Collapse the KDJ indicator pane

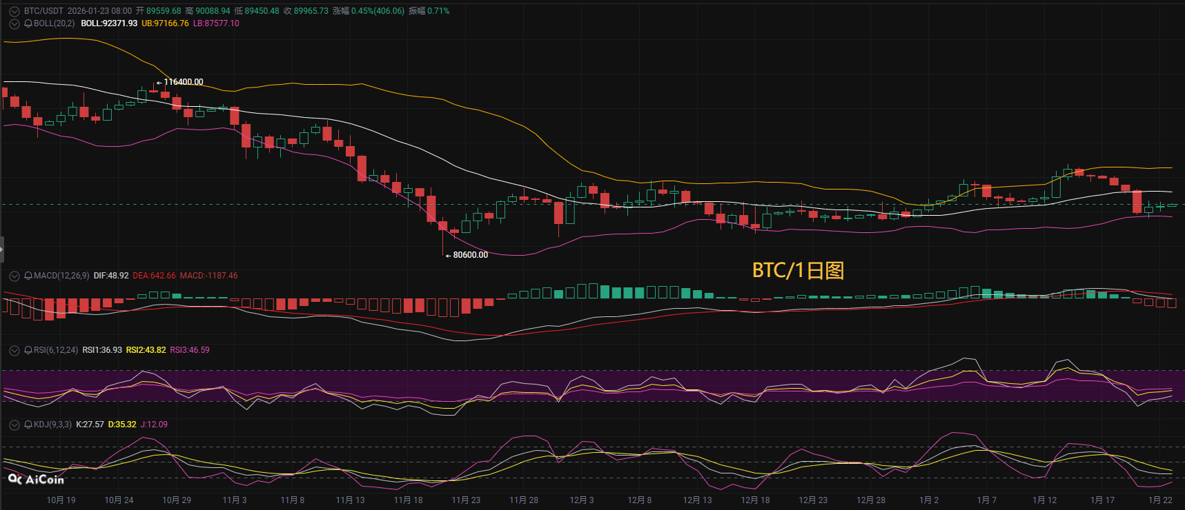pos(14,425)
